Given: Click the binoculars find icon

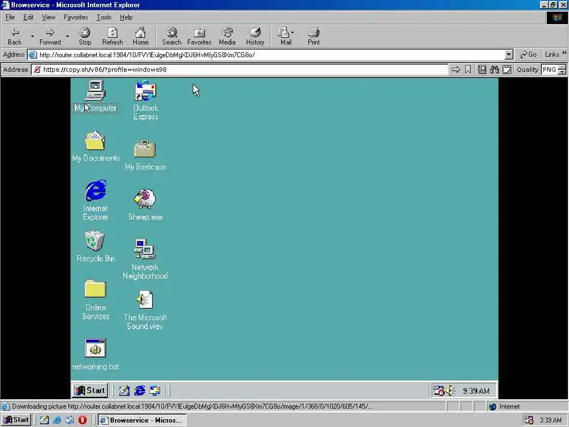Looking at the screenshot, I should pos(494,69).
